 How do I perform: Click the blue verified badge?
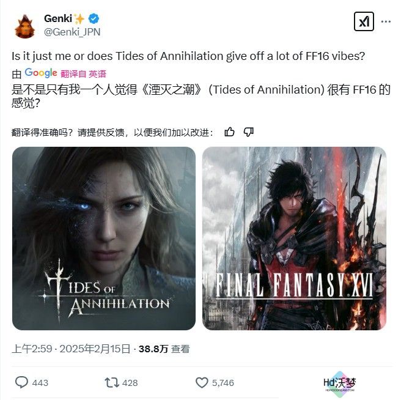(94, 19)
